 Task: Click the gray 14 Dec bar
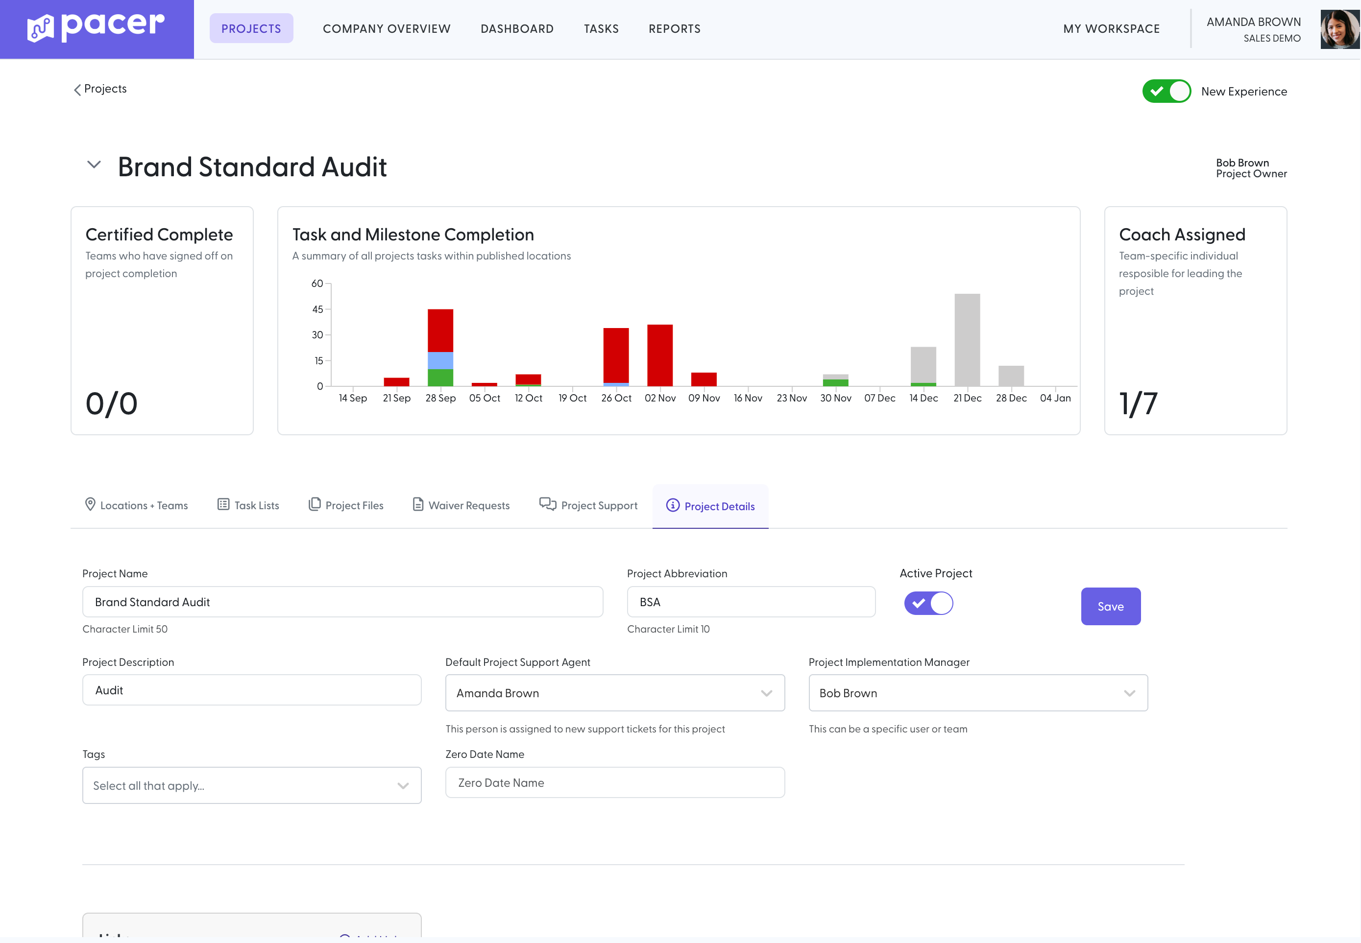(x=924, y=365)
